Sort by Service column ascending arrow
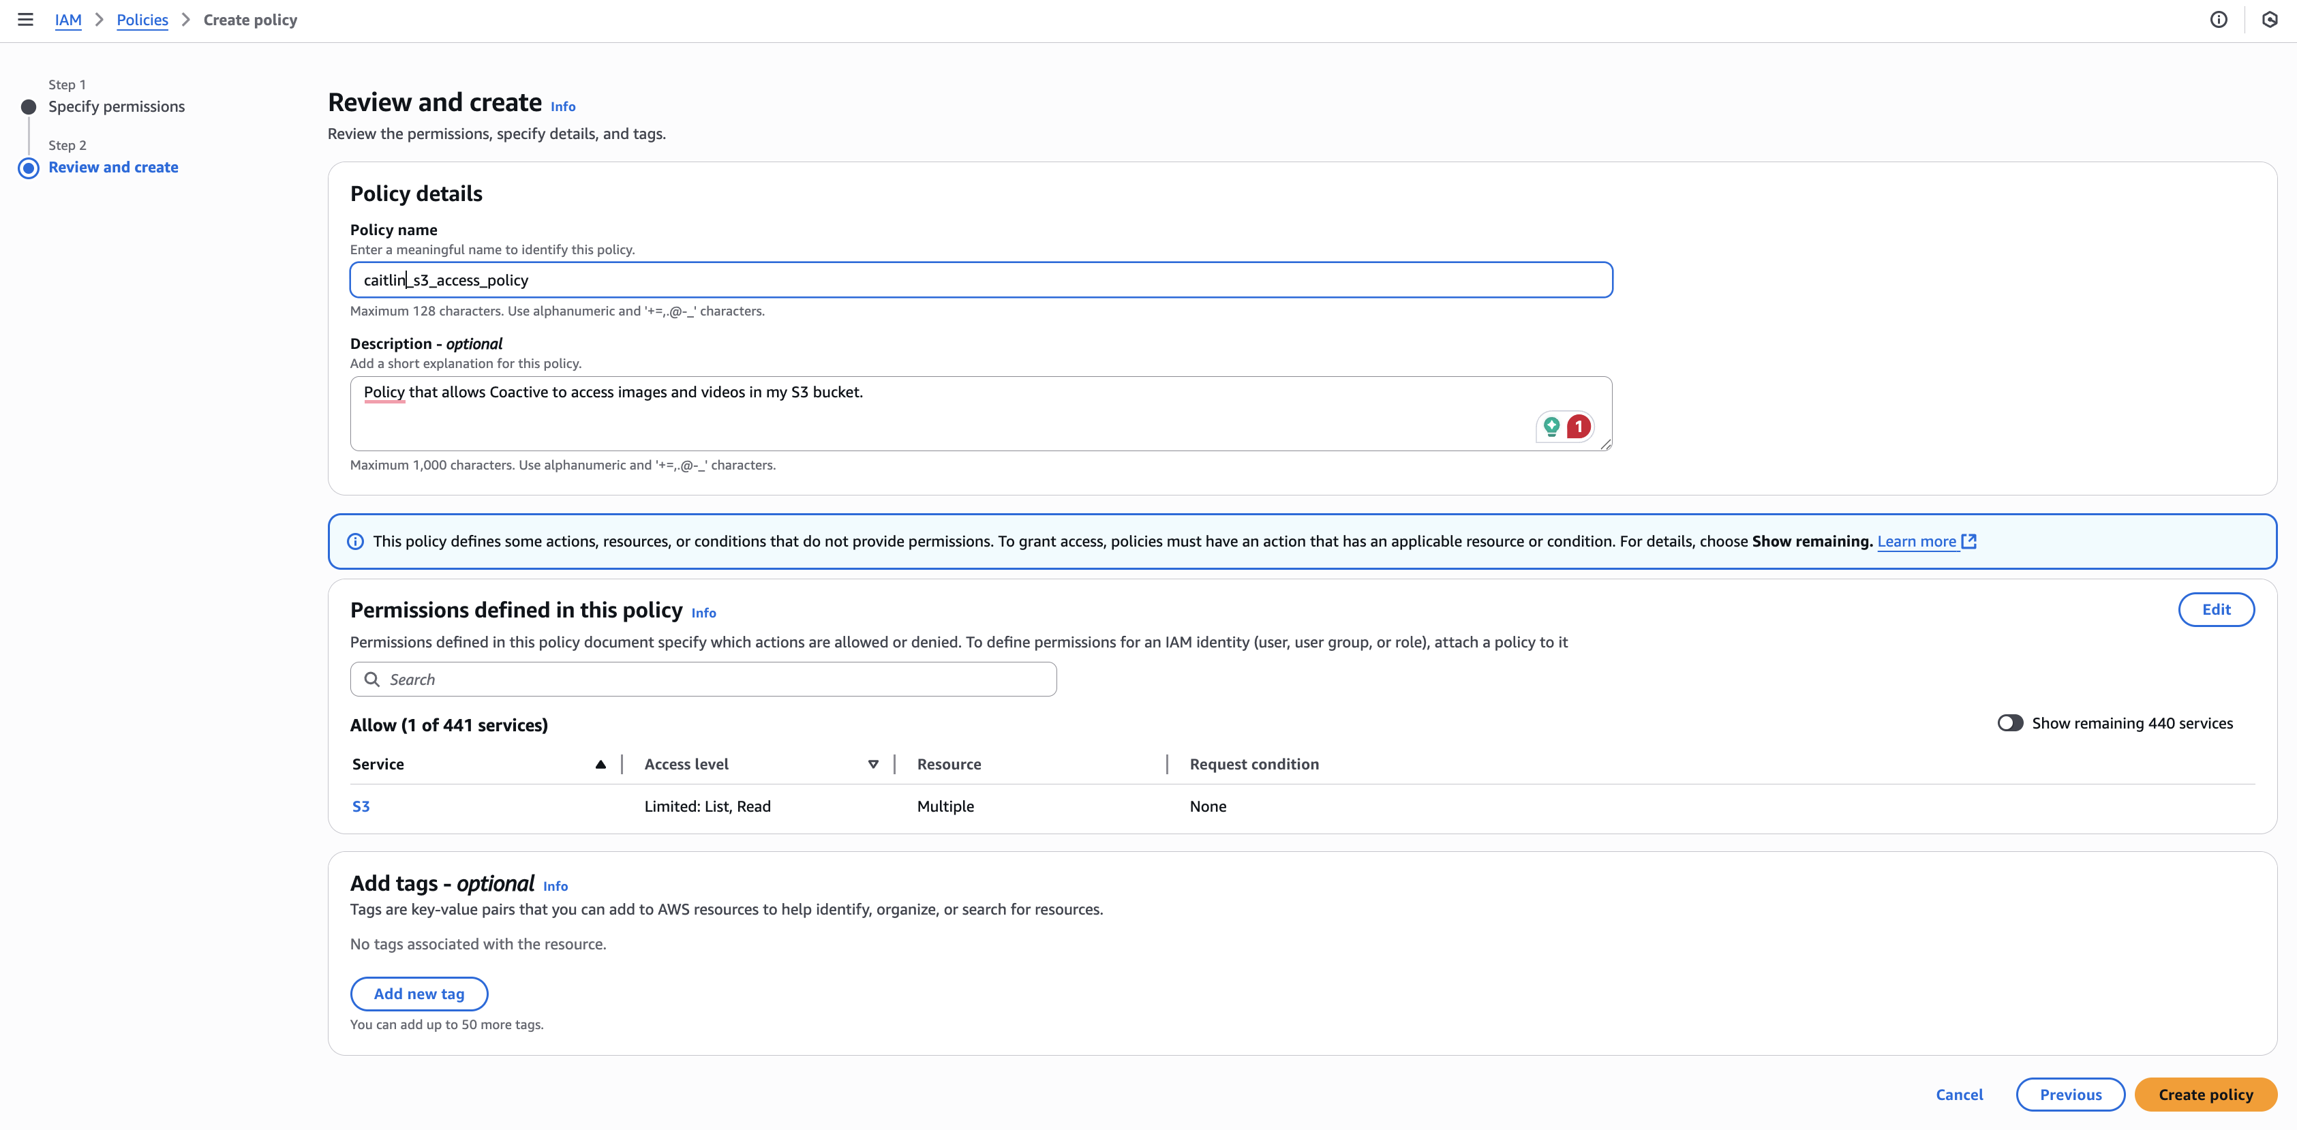The image size is (2297, 1130). pyautogui.click(x=600, y=764)
